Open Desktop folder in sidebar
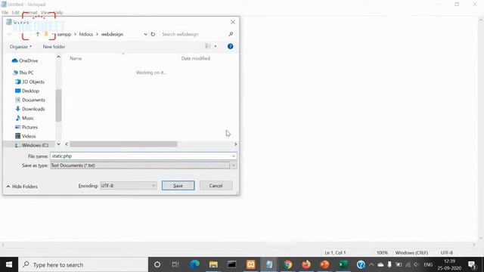The height and width of the screenshot is (272, 484). coord(27,91)
